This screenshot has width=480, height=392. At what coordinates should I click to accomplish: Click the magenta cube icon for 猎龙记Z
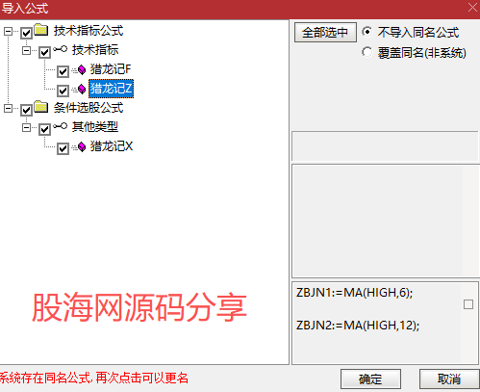click(x=82, y=89)
